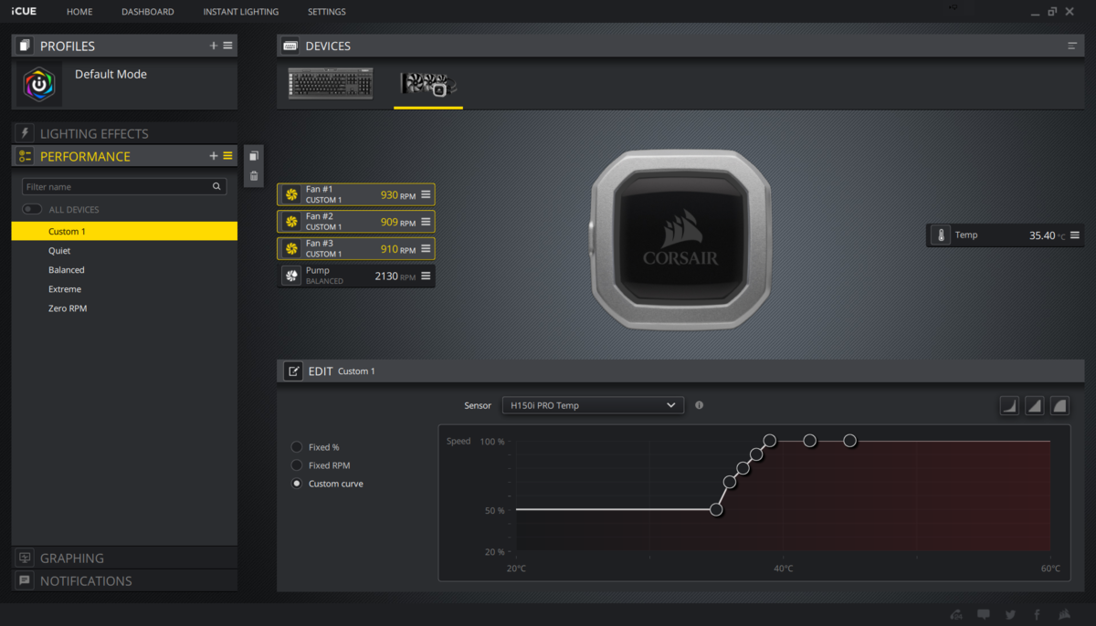1096x626 pixels.
Task: Open the Temp sensor options menu
Action: pos(1075,235)
